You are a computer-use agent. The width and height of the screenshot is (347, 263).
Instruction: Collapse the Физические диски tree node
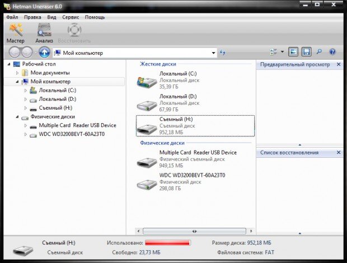(17, 116)
